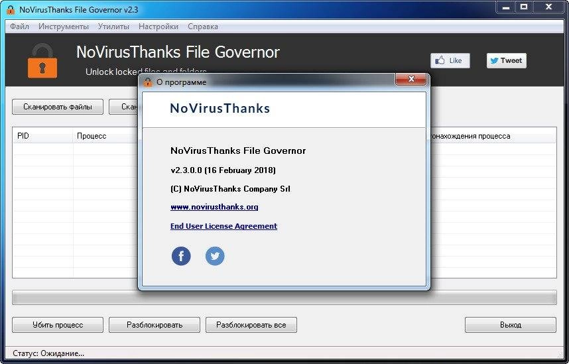569x364 pixels.
Task: Click the PID column header
Action: coord(43,136)
